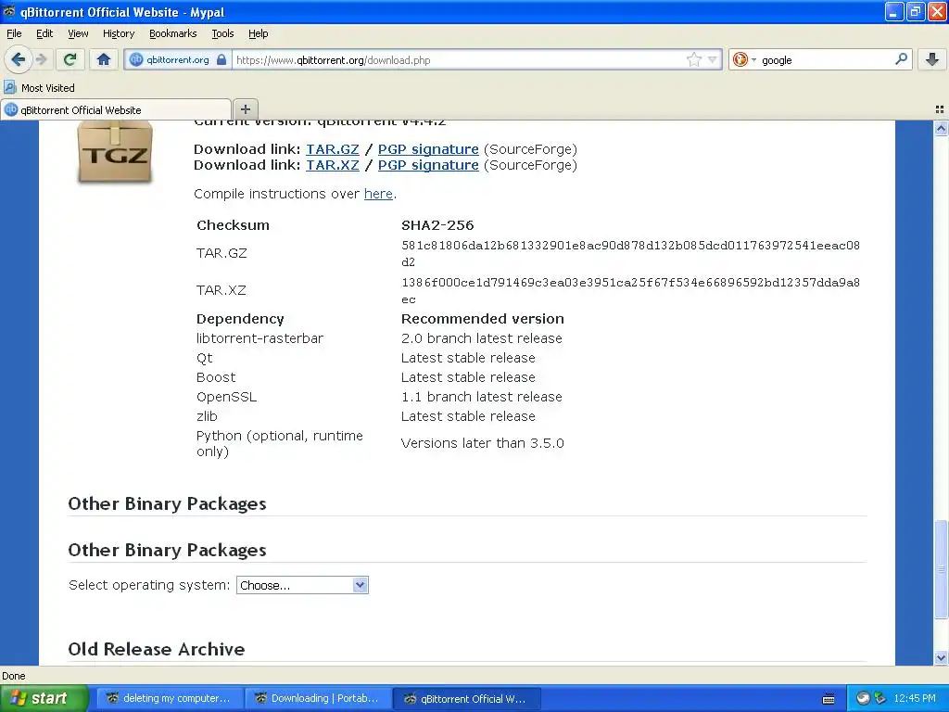Click '2.0 branch latest release' text
This screenshot has width=949, height=712.
482,338
